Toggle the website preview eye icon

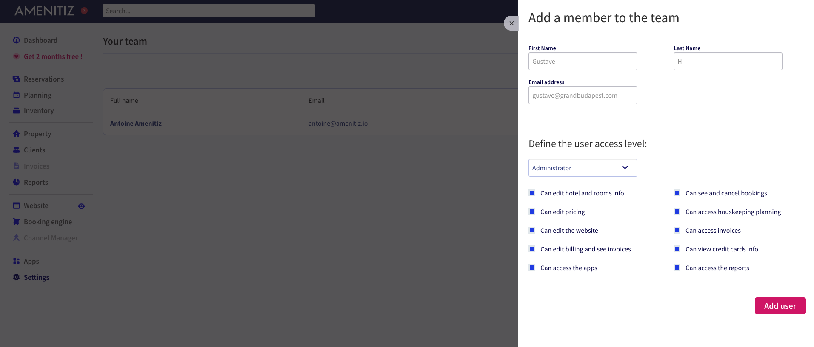coord(81,206)
